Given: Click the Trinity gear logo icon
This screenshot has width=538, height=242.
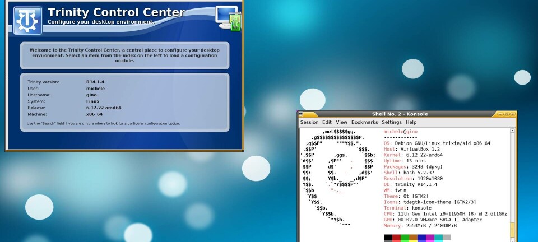Looking at the screenshot, I should coord(28,21).
